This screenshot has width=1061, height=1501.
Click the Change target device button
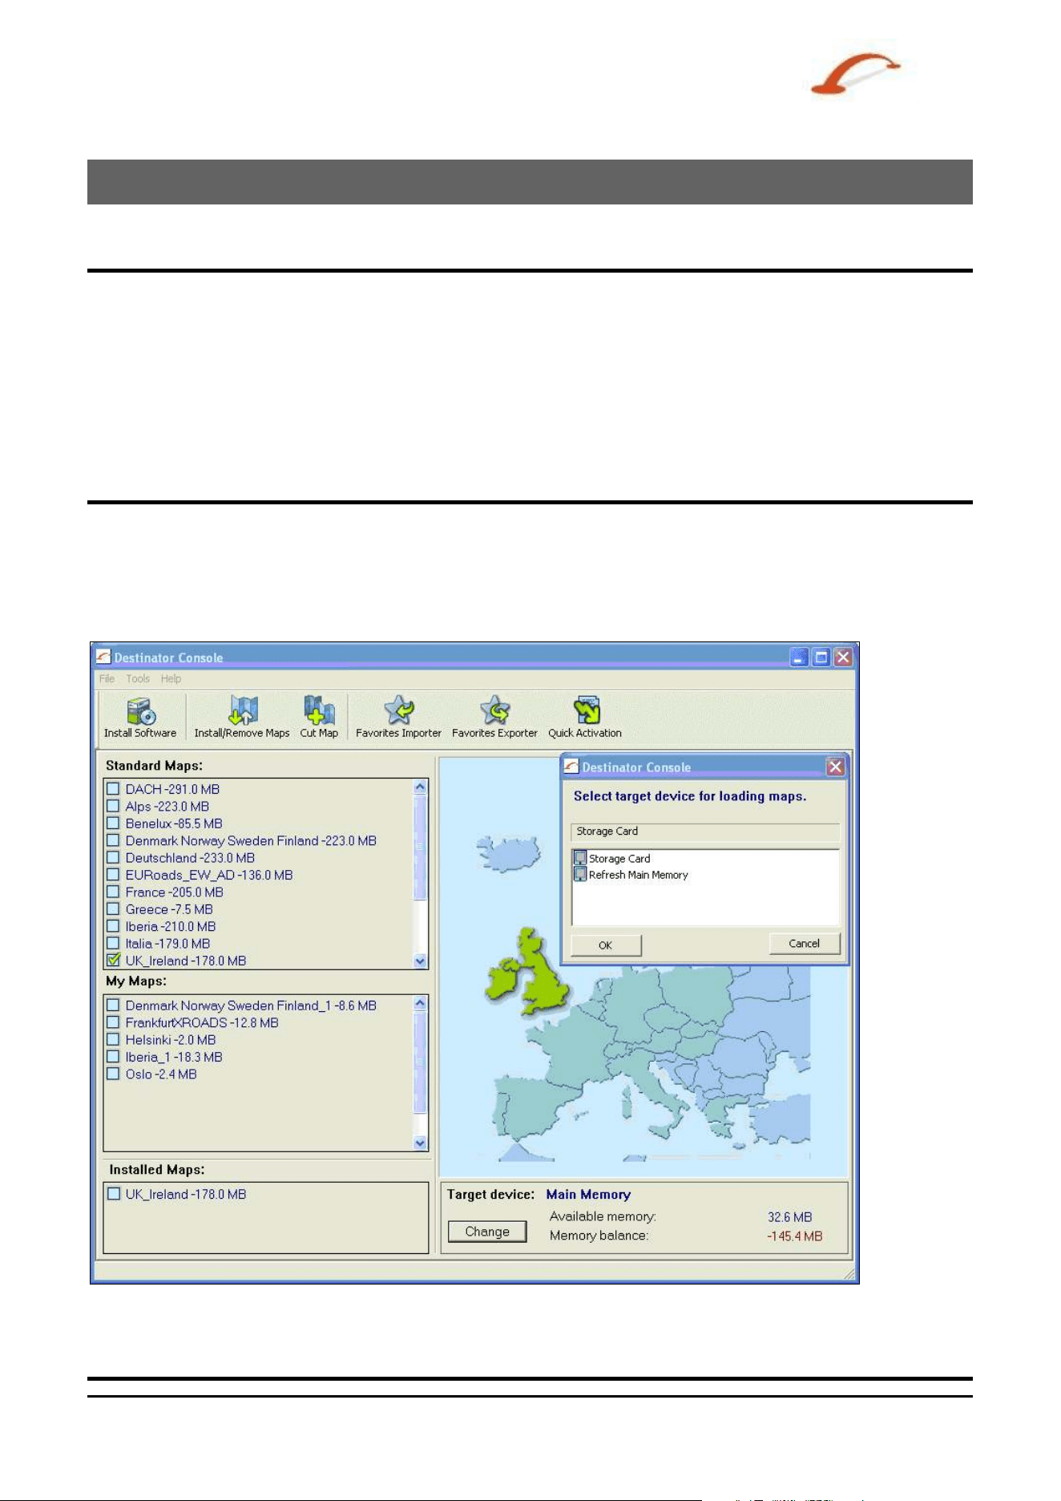coord(487,1232)
